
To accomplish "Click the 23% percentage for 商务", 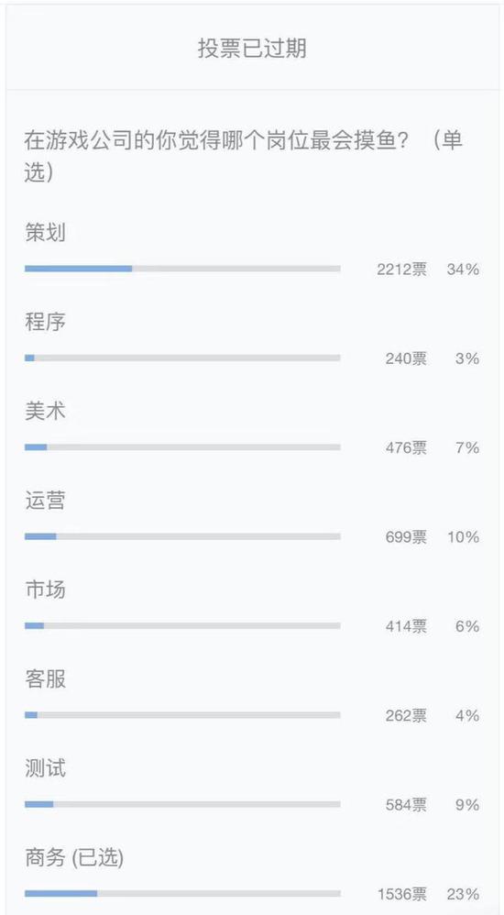I will [463, 894].
